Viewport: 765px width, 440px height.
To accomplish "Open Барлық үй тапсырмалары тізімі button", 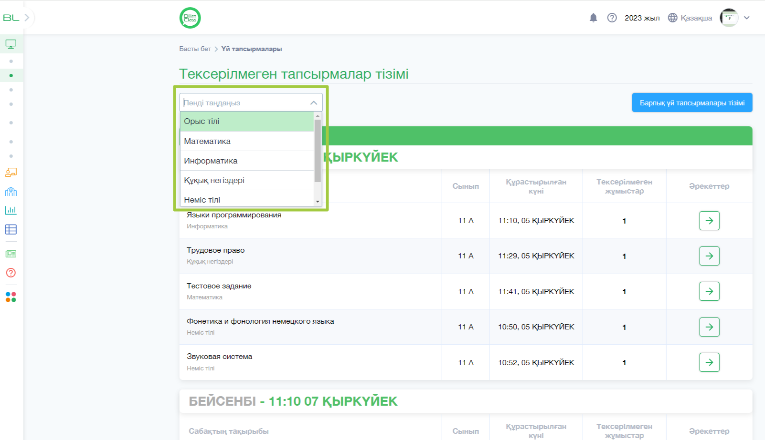I will tap(692, 103).
